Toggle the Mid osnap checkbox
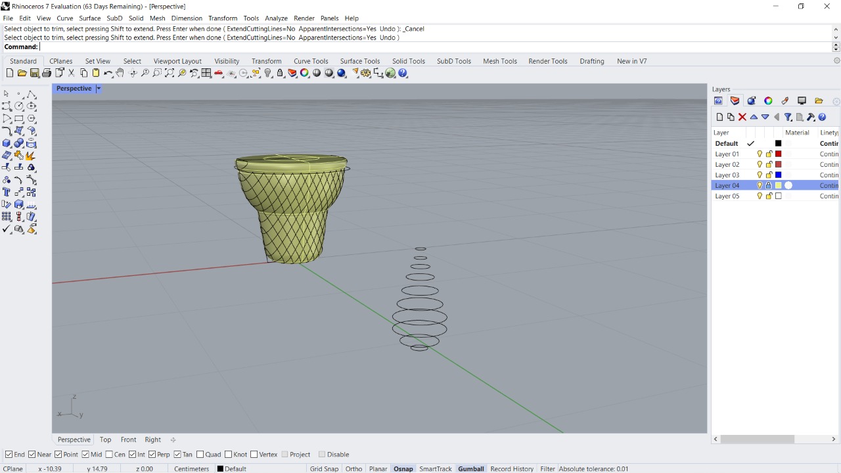The width and height of the screenshot is (841, 473). (85, 455)
